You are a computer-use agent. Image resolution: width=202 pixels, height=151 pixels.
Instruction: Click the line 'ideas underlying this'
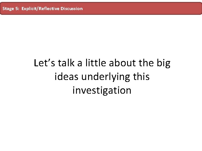click(x=102, y=77)
